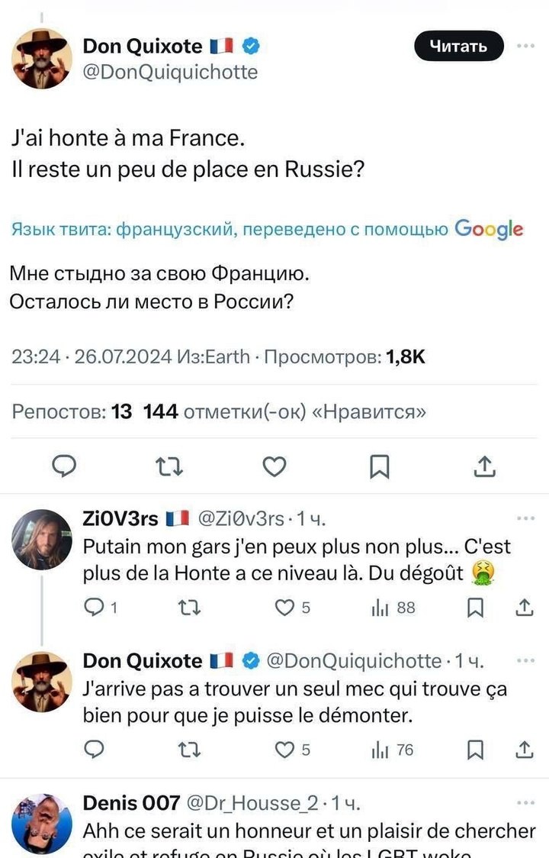Open more options on main tweet

525,46
